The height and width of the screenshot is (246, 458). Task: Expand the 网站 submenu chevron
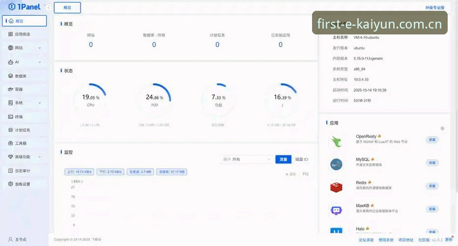[x=40, y=48]
